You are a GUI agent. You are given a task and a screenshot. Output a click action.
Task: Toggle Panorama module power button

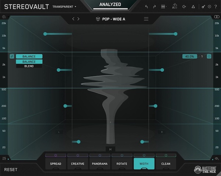tap(100, 155)
